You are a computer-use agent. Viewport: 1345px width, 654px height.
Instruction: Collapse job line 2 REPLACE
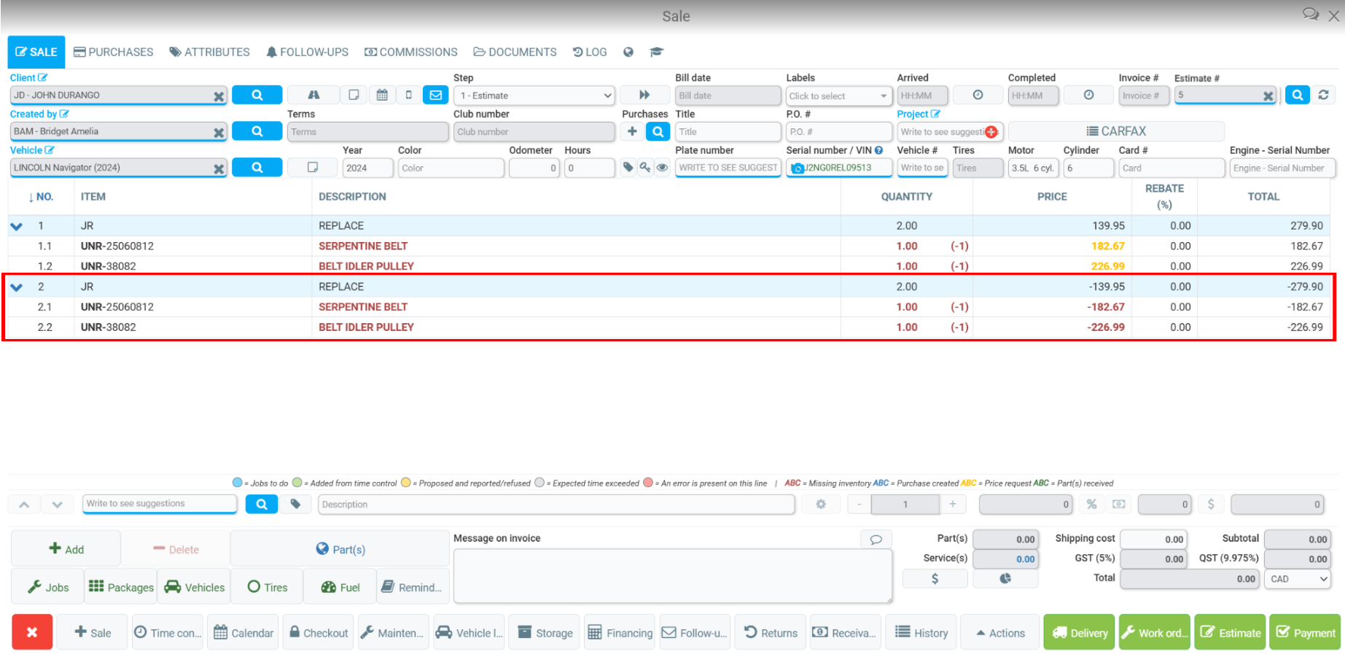point(17,287)
